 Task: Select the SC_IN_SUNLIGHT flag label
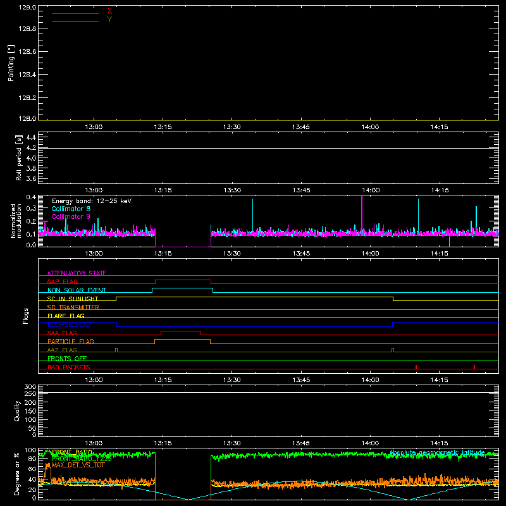point(73,299)
